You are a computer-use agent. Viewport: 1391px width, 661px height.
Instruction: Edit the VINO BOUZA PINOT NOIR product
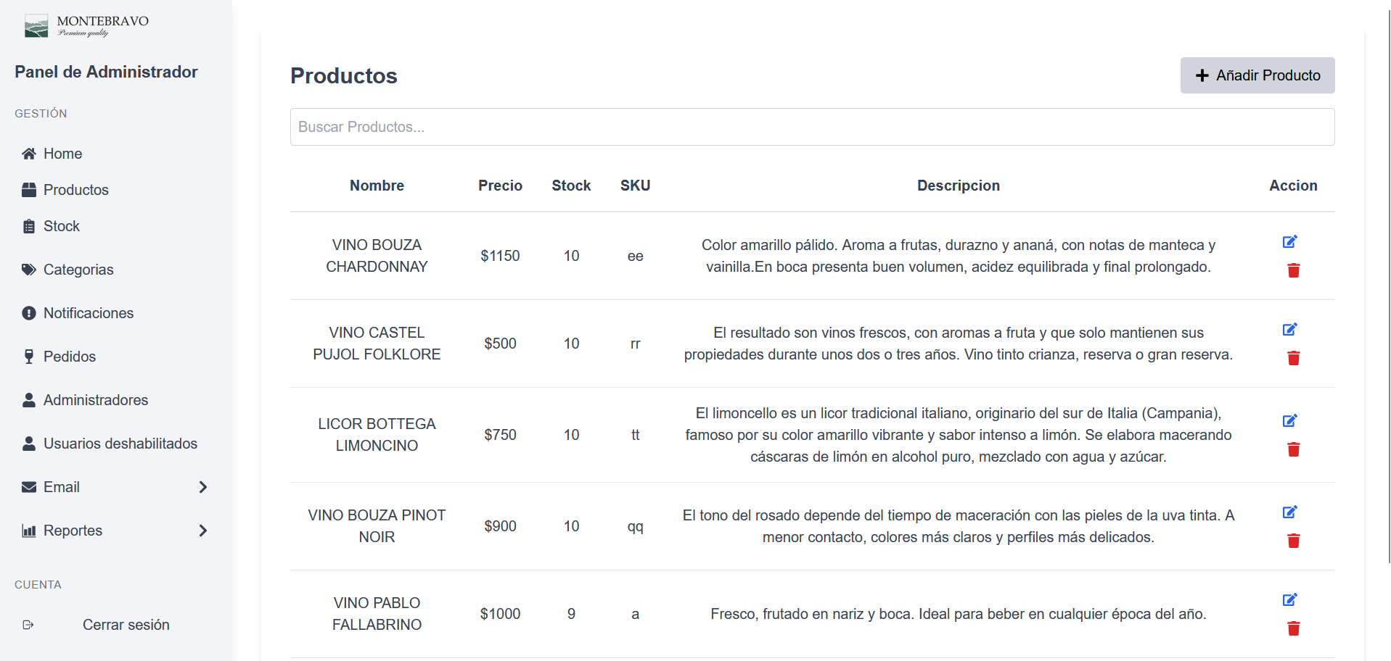1289,512
